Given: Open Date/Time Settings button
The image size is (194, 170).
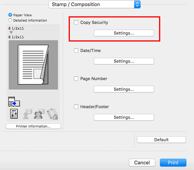Looking at the screenshot, I should click(124, 61).
